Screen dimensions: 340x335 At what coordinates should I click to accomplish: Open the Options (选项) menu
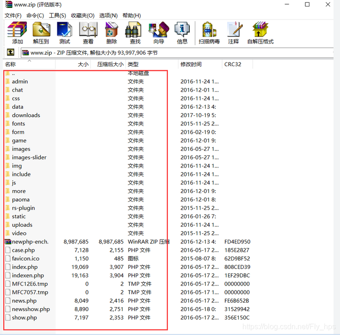[x=108, y=16]
